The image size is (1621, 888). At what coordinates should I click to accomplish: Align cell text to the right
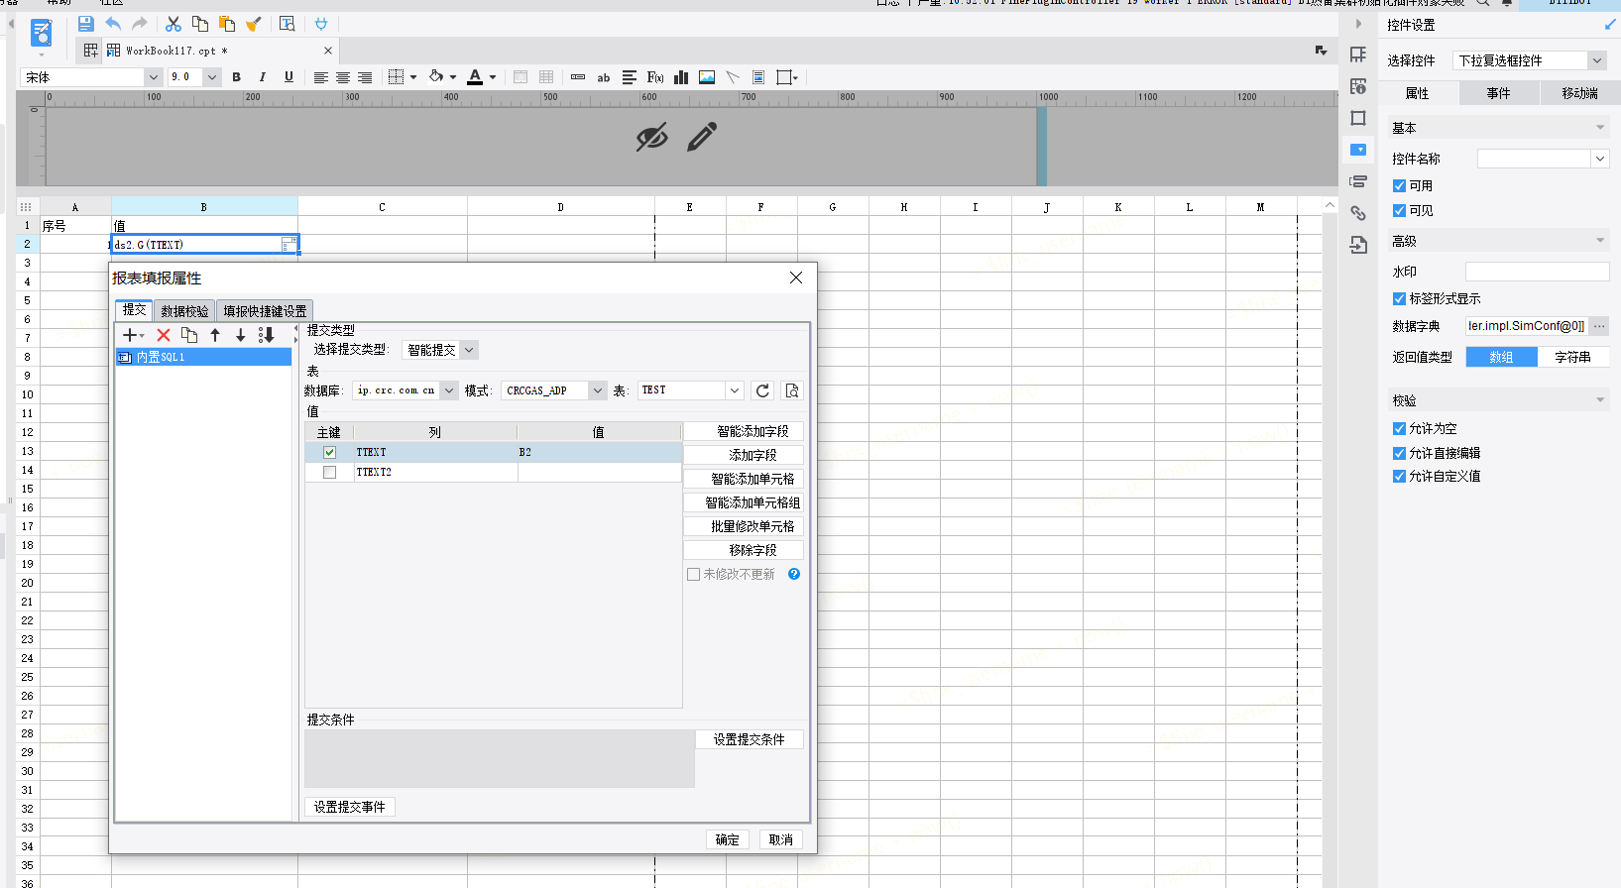point(365,77)
